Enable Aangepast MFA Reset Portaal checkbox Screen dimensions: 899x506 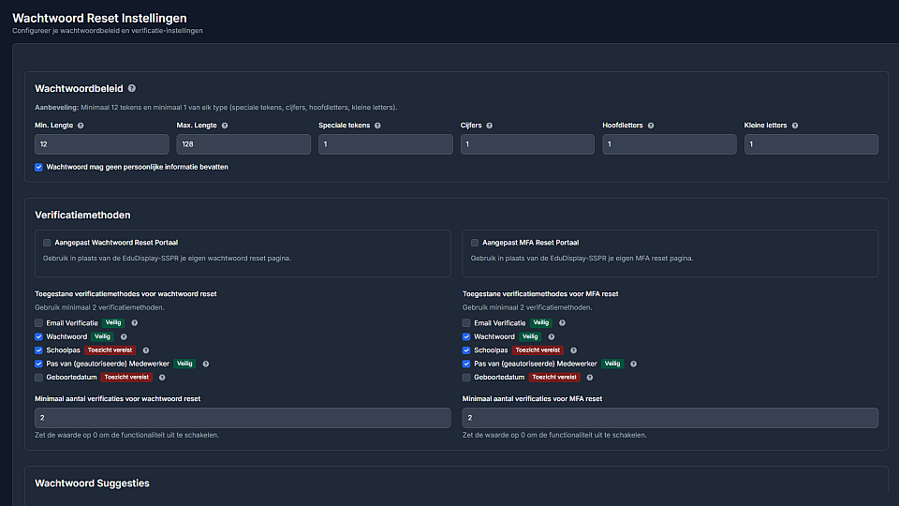[475, 243]
